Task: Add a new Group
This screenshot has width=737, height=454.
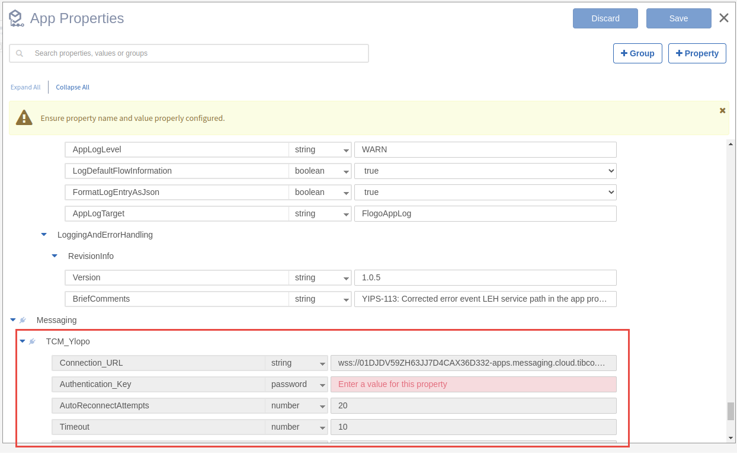Action: tap(637, 53)
